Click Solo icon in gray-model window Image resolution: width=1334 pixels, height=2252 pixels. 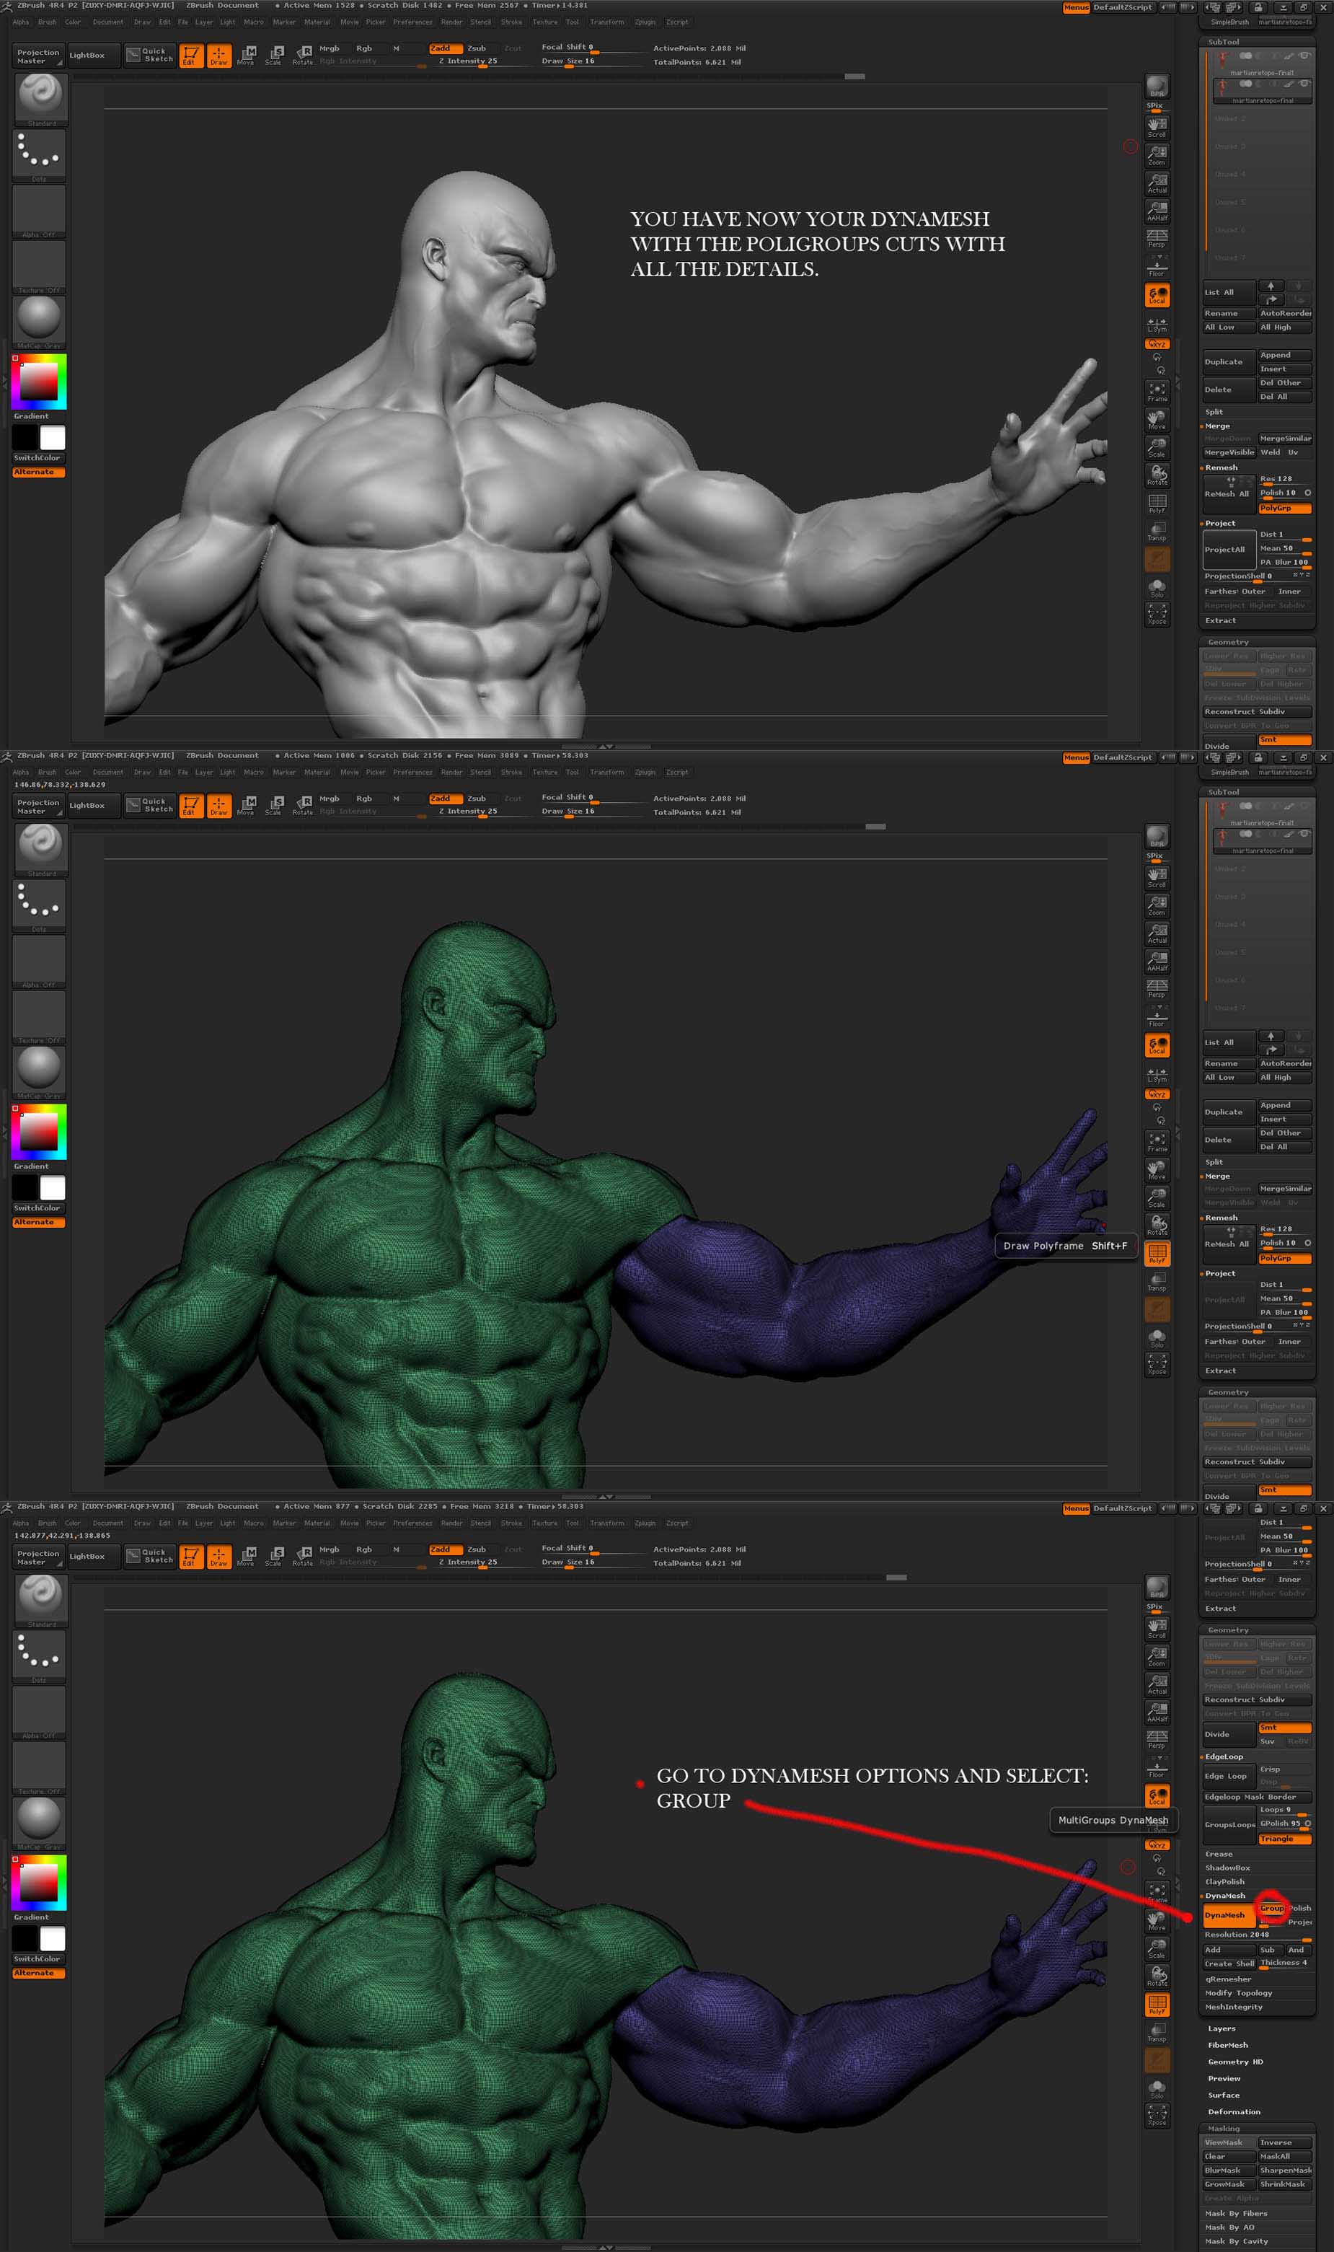pos(1157,588)
